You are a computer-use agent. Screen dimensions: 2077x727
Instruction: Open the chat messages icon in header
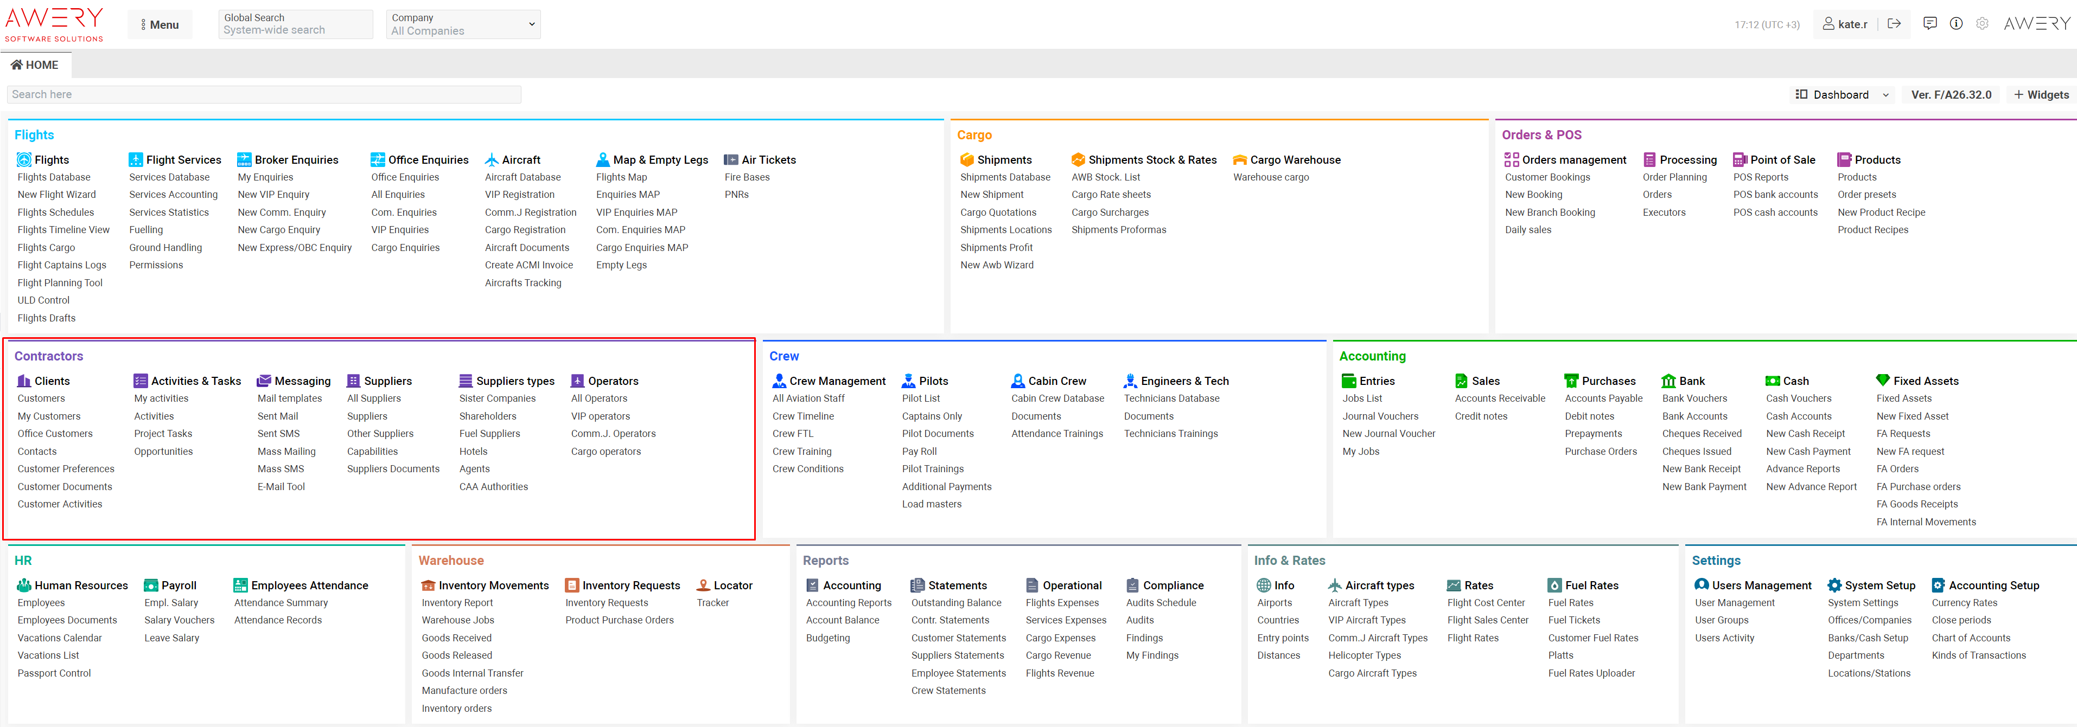coord(1929,24)
